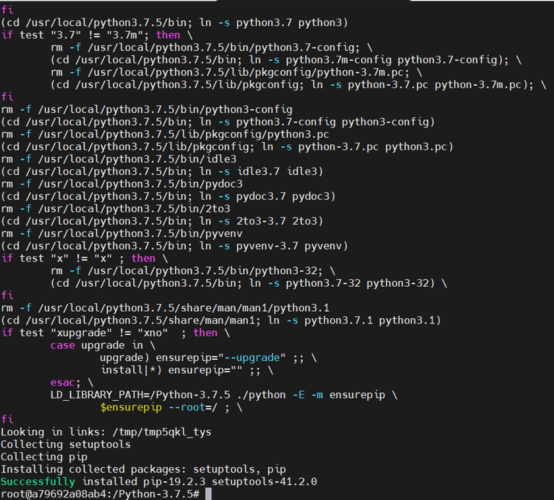The width and height of the screenshot is (554, 500).
Task: Click the 'Collecting setuptools' output line
Action: tap(66, 444)
